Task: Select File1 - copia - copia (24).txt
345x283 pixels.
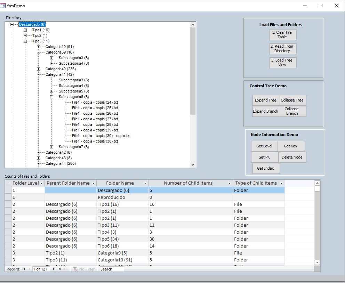Action: pyautogui.click(x=95, y=102)
